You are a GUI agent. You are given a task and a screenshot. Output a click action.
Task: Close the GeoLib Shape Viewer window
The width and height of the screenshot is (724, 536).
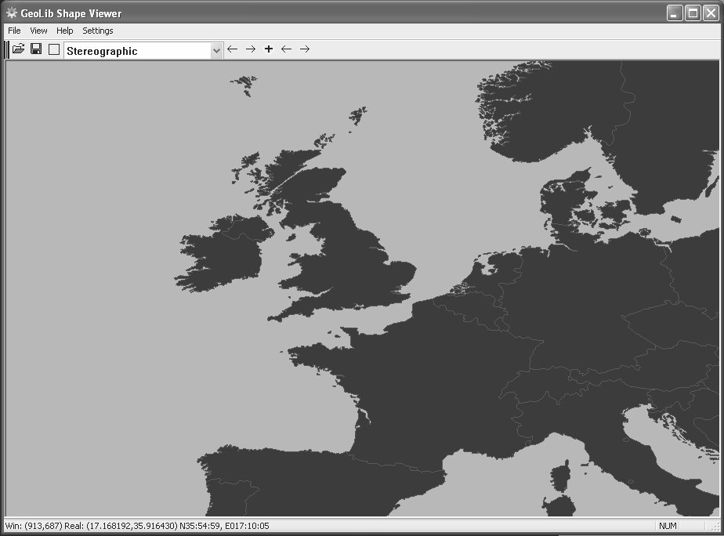click(x=711, y=13)
